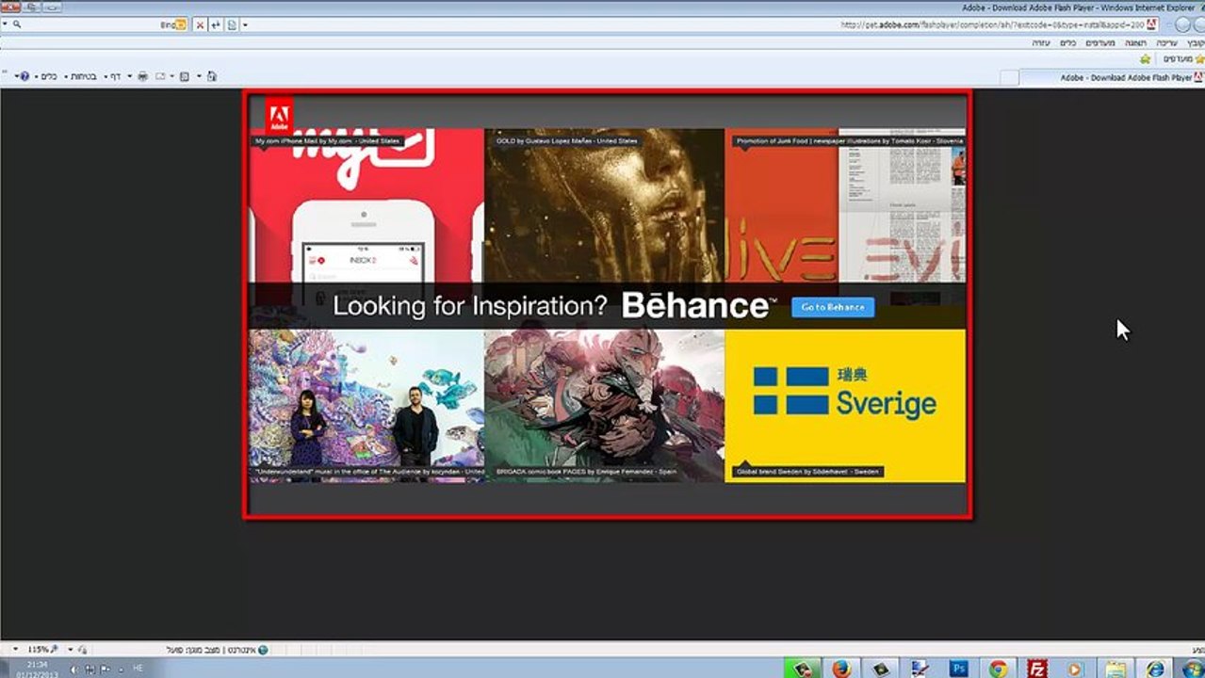Click the red X stop loading button

tap(200, 24)
